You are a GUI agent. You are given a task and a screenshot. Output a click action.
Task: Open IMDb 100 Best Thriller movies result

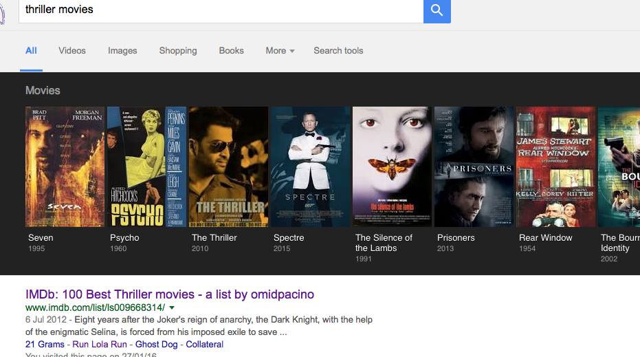(x=170, y=294)
